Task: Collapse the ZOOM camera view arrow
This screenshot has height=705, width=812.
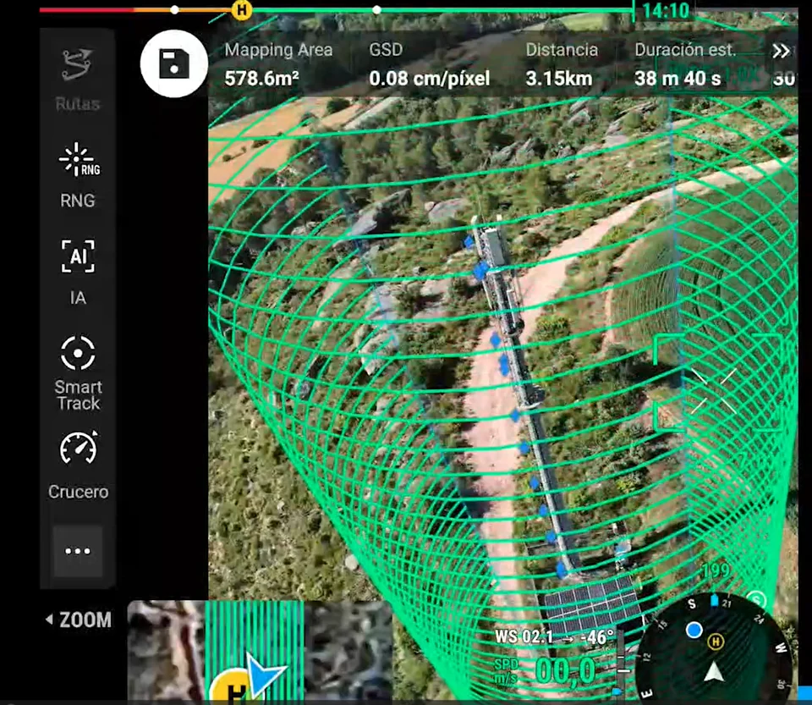Action: click(49, 619)
